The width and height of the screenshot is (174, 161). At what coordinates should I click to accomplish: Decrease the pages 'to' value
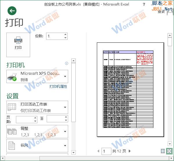[66, 121]
